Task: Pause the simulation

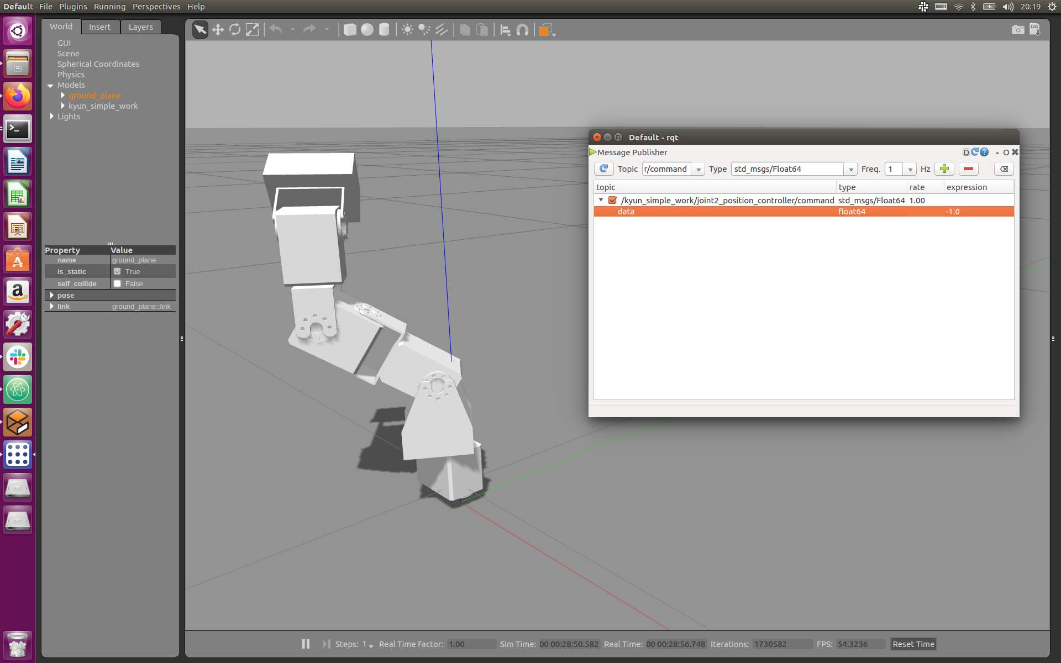Action: click(x=306, y=644)
